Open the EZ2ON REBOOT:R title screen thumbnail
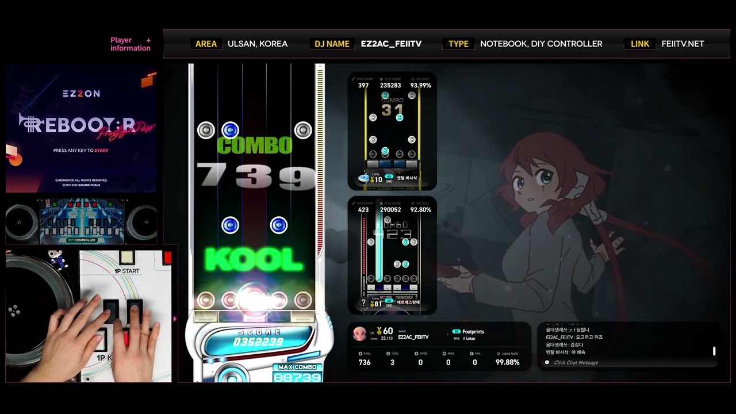This screenshot has height=414, width=736. (x=81, y=128)
